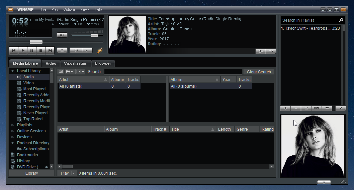This screenshot has width=354, height=190.
Task: Click the playlist MISC button
Action: click(x=317, y=108)
